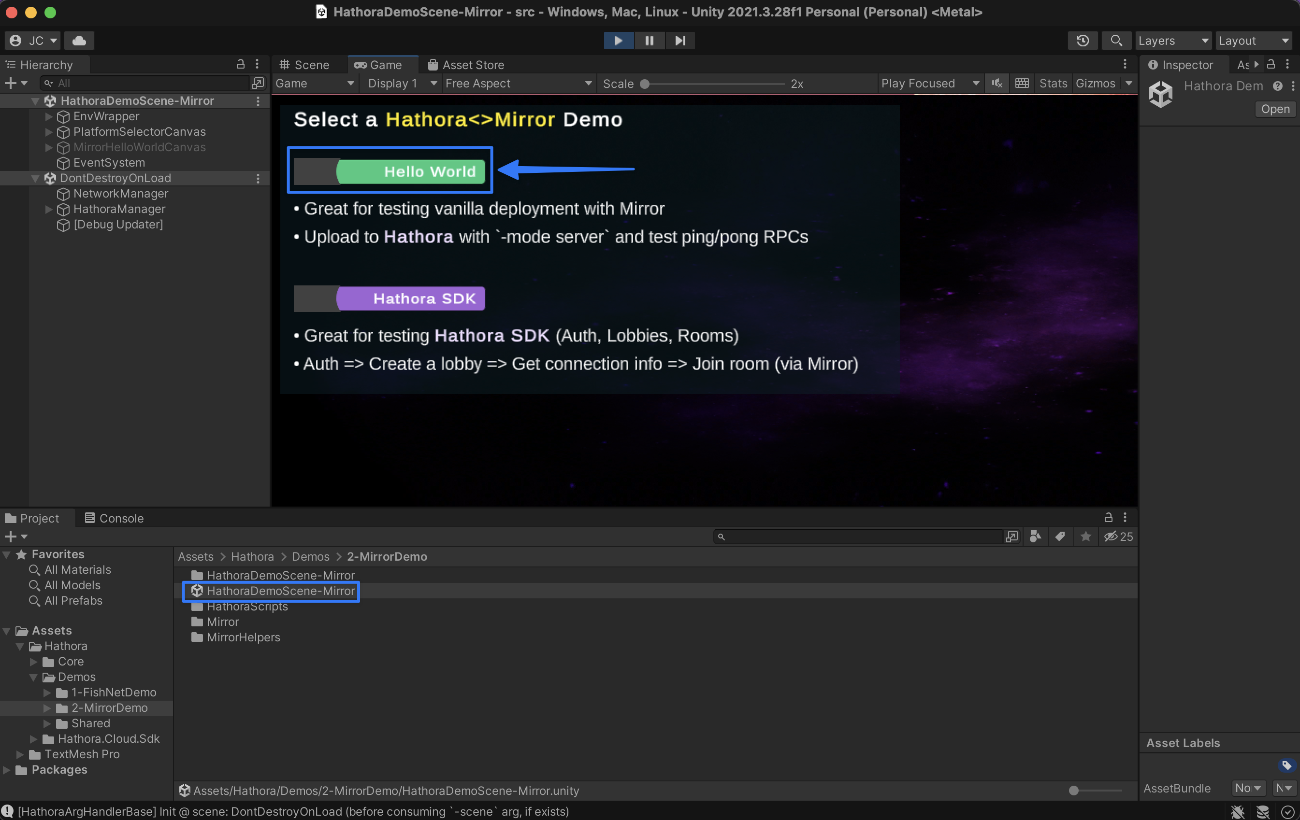Switch to the Console tab

[x=114, y=519]
